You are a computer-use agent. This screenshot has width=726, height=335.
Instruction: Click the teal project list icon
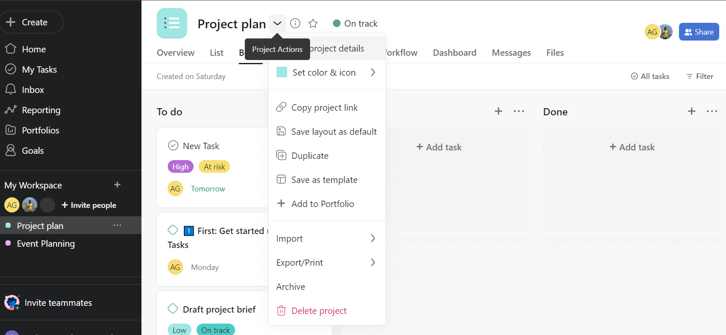(x=172, y=23)
